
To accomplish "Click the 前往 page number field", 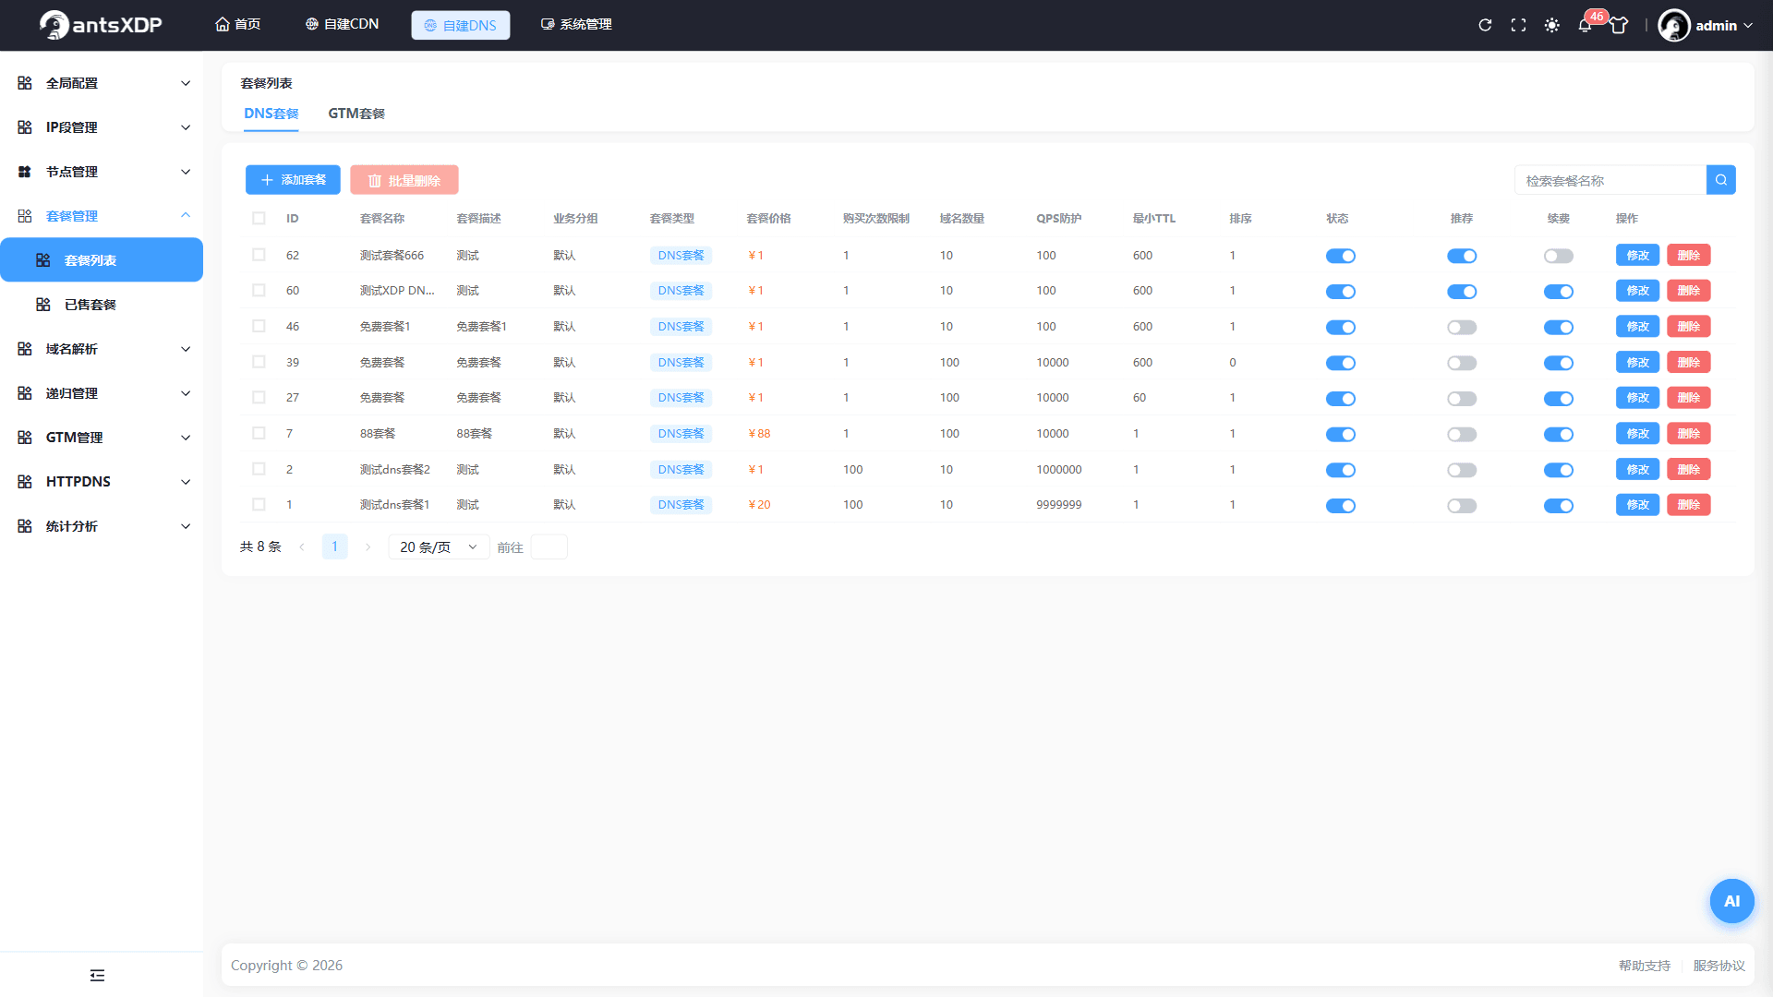I will coord(549,547).
